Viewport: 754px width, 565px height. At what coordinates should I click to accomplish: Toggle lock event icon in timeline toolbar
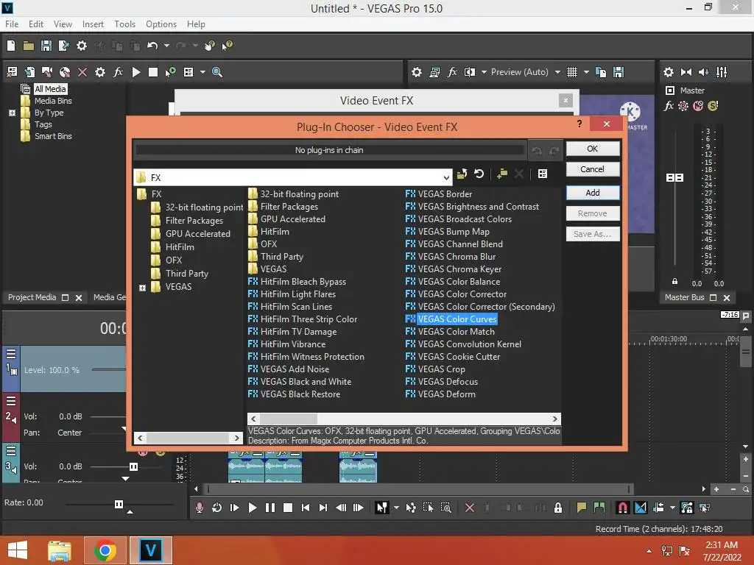click(x=558, y=508)
